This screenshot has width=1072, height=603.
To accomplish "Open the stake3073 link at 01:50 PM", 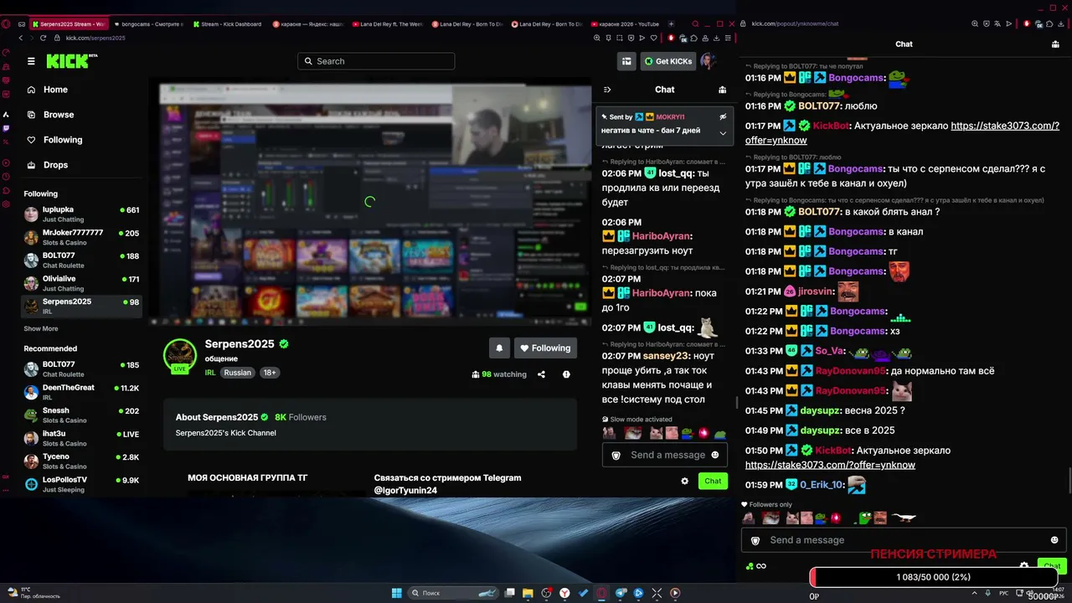I will (x=830, y=465).
